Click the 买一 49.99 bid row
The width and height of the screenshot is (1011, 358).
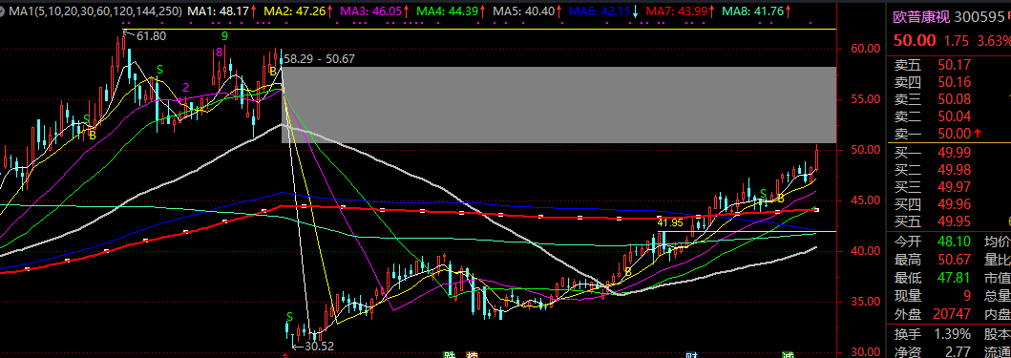click(952, 152)
